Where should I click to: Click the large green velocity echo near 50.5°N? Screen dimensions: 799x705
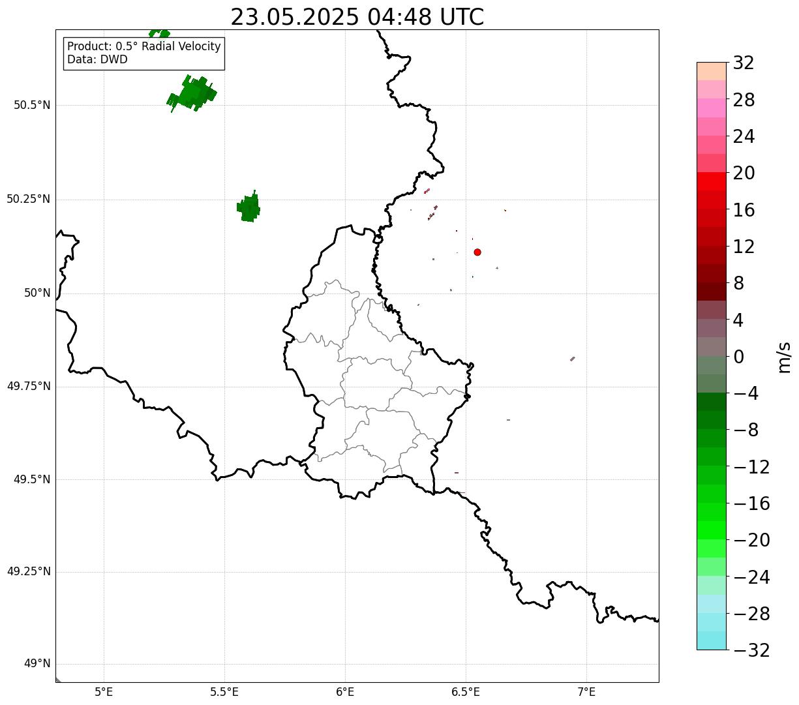pos(192,94)
